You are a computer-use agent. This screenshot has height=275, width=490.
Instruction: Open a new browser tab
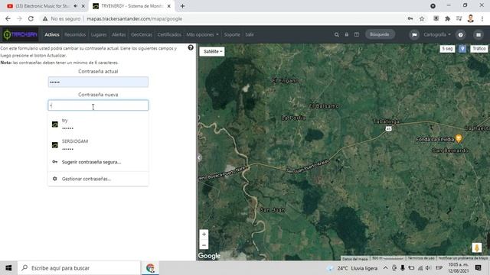tap(182, 6)
